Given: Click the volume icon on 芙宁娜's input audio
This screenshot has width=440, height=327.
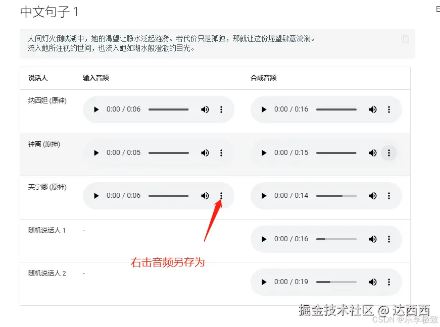Looking at the screenshot, I should [x=205, y=196].
